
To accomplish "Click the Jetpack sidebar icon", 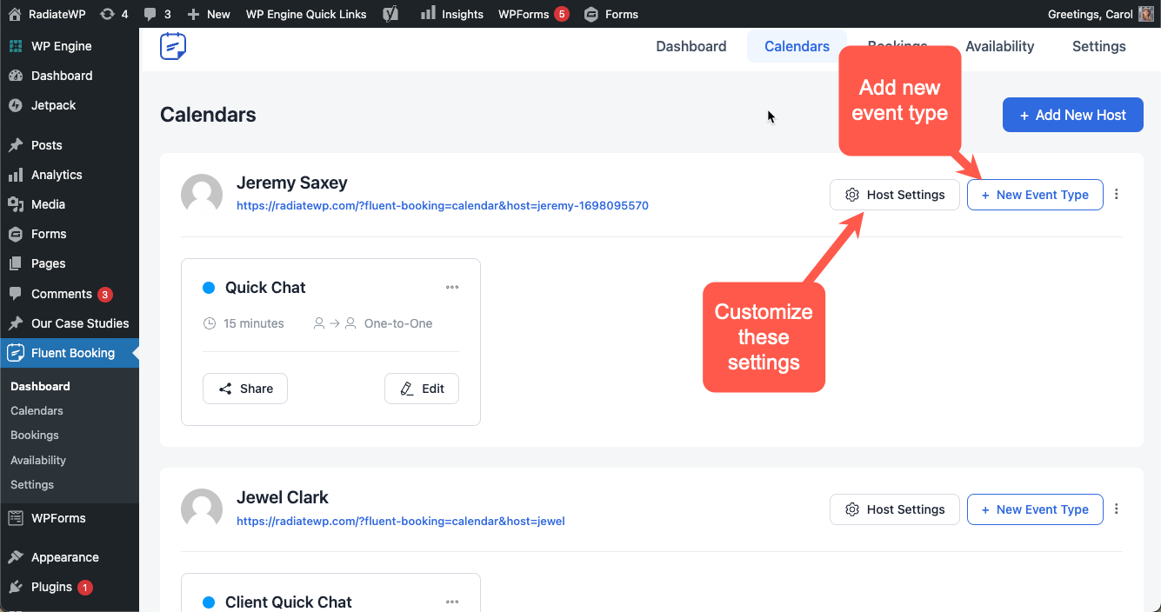I will click(x=16, y=105).
